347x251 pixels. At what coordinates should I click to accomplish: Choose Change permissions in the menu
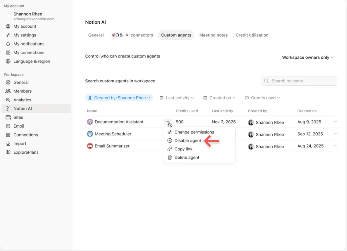click(x=194, y=132)
